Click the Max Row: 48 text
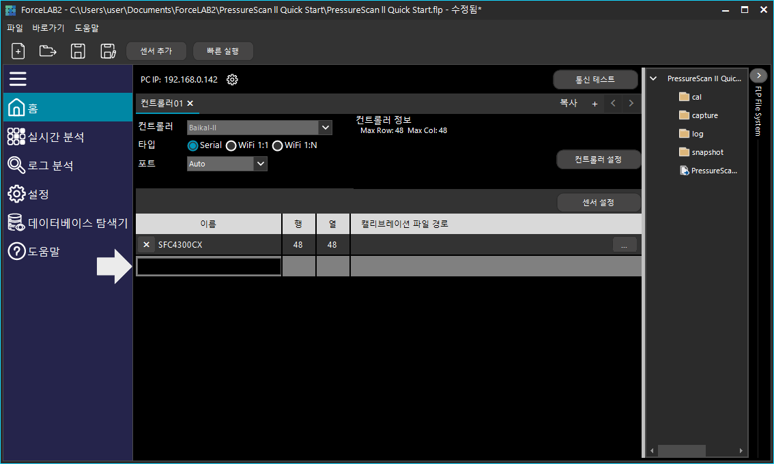The width and height of the screenshot is (774, 464). point(382,131)
